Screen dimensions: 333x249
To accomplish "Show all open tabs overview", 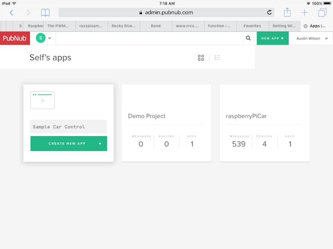I will (x=322, y=13).
